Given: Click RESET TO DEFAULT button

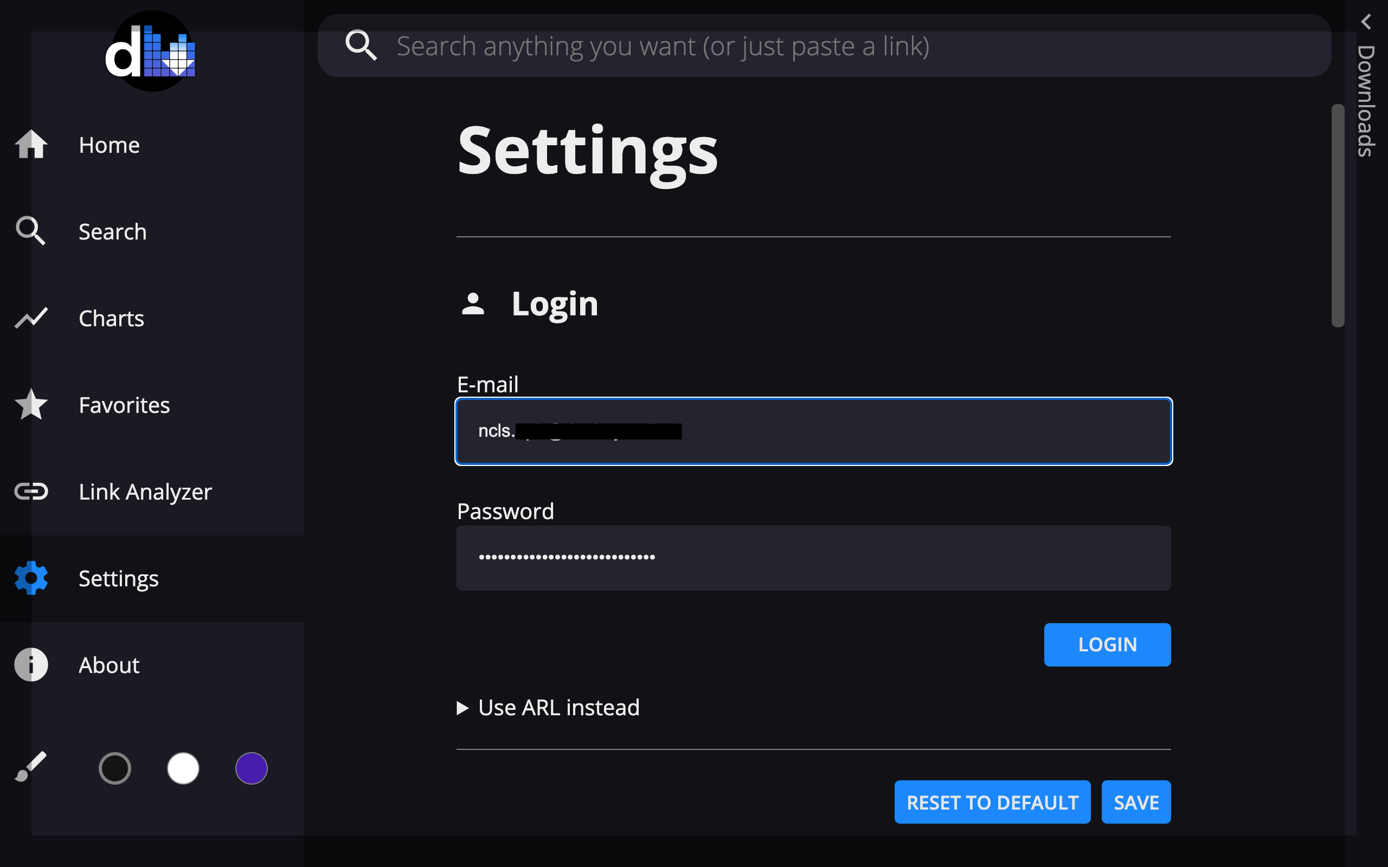Looking at the screenshot, I should (x=992, y=802).
